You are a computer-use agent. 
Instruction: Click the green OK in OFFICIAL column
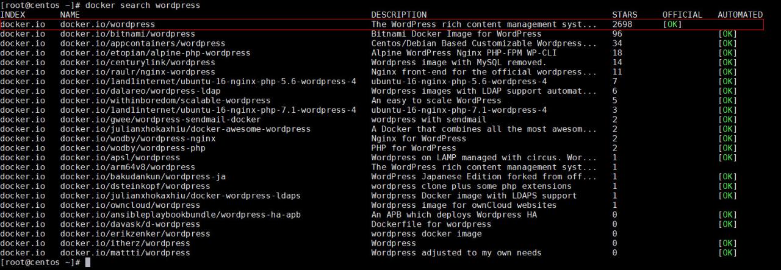[672, 24]
